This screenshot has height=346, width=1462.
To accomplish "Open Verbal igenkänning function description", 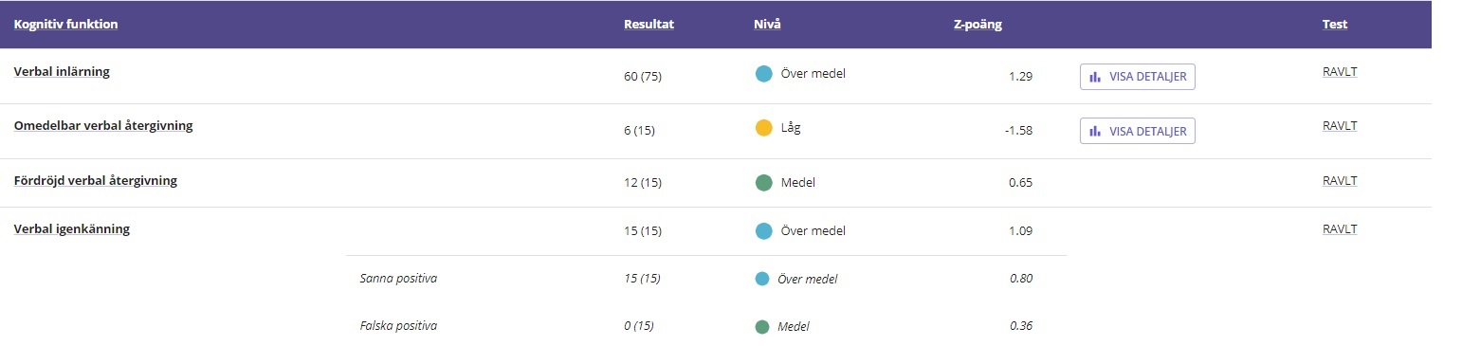I will (71, 229).
